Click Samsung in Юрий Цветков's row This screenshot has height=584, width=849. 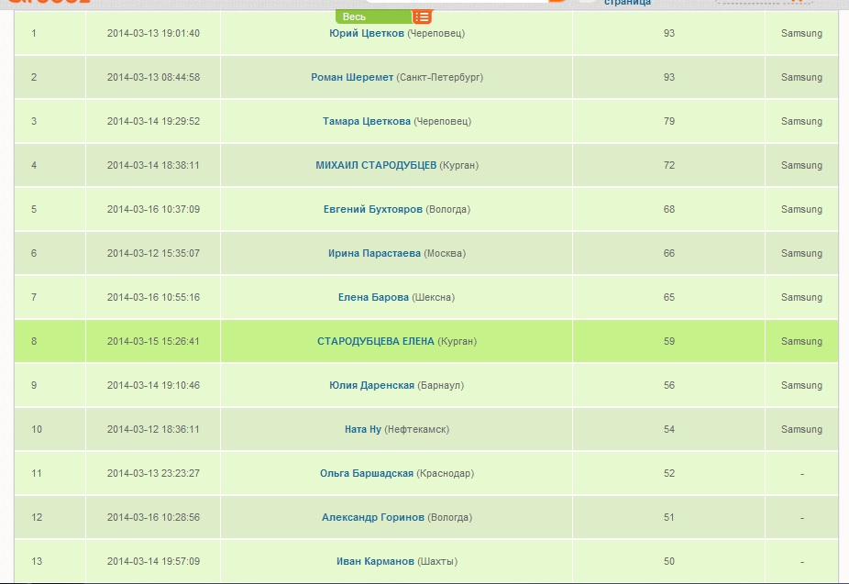[801, 33]
